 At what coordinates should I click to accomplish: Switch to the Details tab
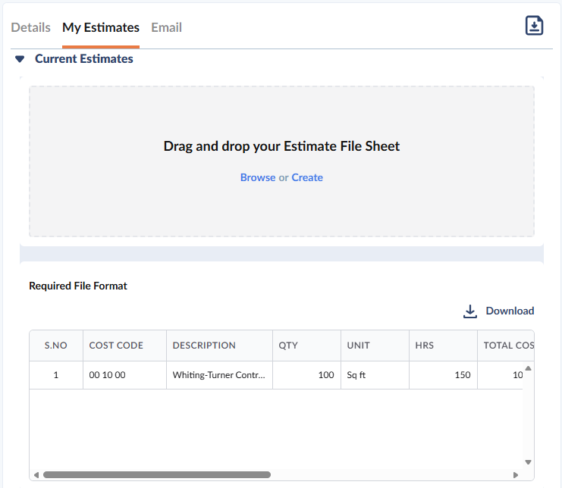30,27
